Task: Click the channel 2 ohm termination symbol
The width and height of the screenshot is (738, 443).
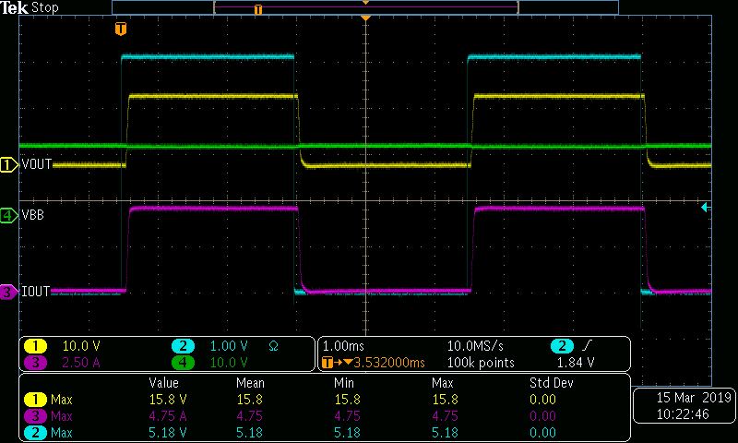Action: pyautogui.click(x=272, y=346)
